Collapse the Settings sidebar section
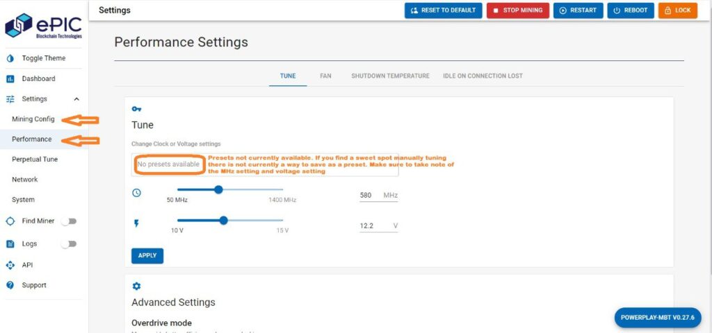The width and height of the screenshot is (712, 333). point(76,99)
